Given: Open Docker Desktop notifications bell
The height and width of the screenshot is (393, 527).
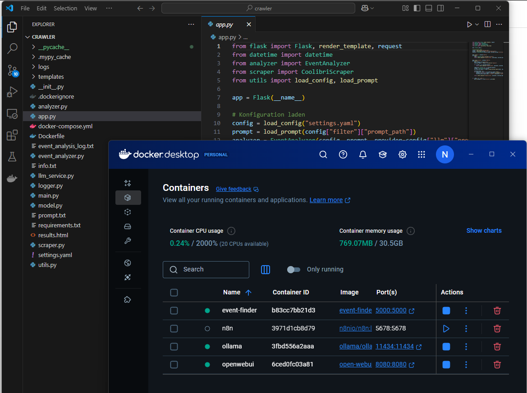Looking at the screenshot, I should [362, 155].
